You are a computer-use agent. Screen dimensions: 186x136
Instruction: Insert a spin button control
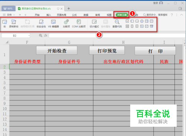tap(132, 26)
